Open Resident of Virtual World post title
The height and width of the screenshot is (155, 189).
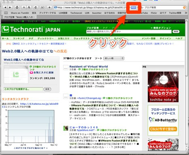89,66
